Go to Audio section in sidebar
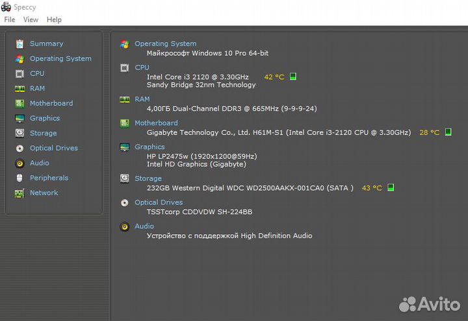Screen dimensions: 468x321 coord(40,163)
